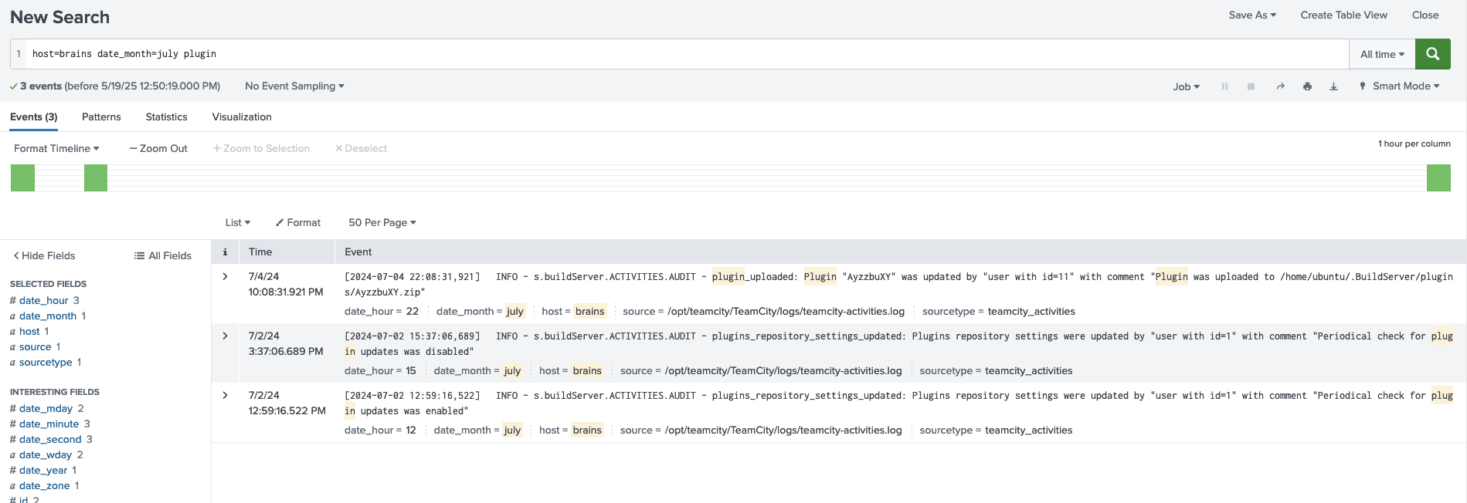Open Save As menu
The height and width of the screenshot is (503, 1467).
pos(1252,15)
